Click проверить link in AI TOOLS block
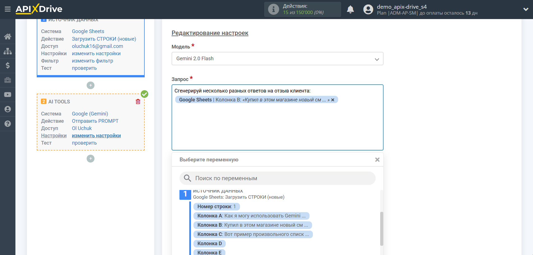 (84, 143)
